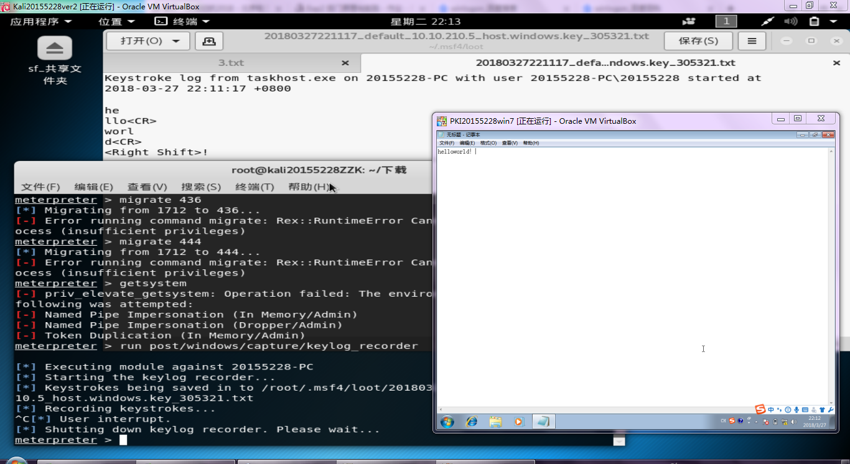The height and width of the screenshot is (464, 850).
Task: Open the 终端(T) menu in the terminal
Action: pos(255,187)
